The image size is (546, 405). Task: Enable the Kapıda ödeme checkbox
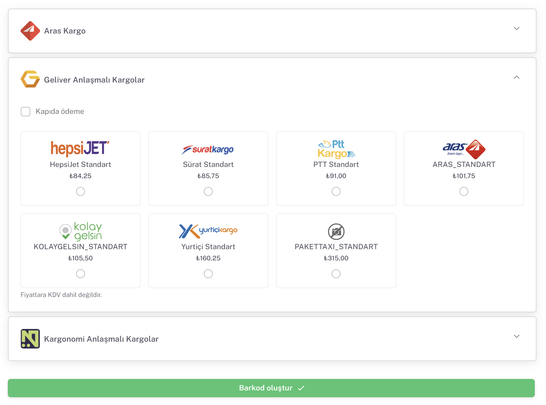pyautogui.click(x=25, y=111)
